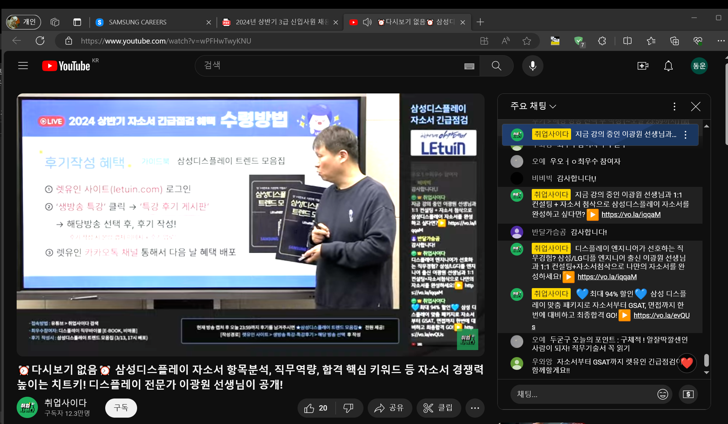The height and width of the screenshot is (424, 728).
Task: Open the vo.la/iqqaM link in chat
Action: click(631, 214)
